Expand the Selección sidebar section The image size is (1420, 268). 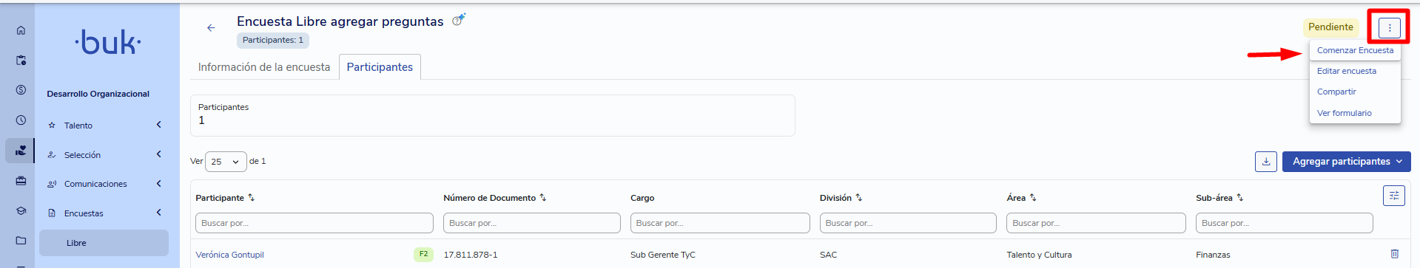[x=104, y=155]
